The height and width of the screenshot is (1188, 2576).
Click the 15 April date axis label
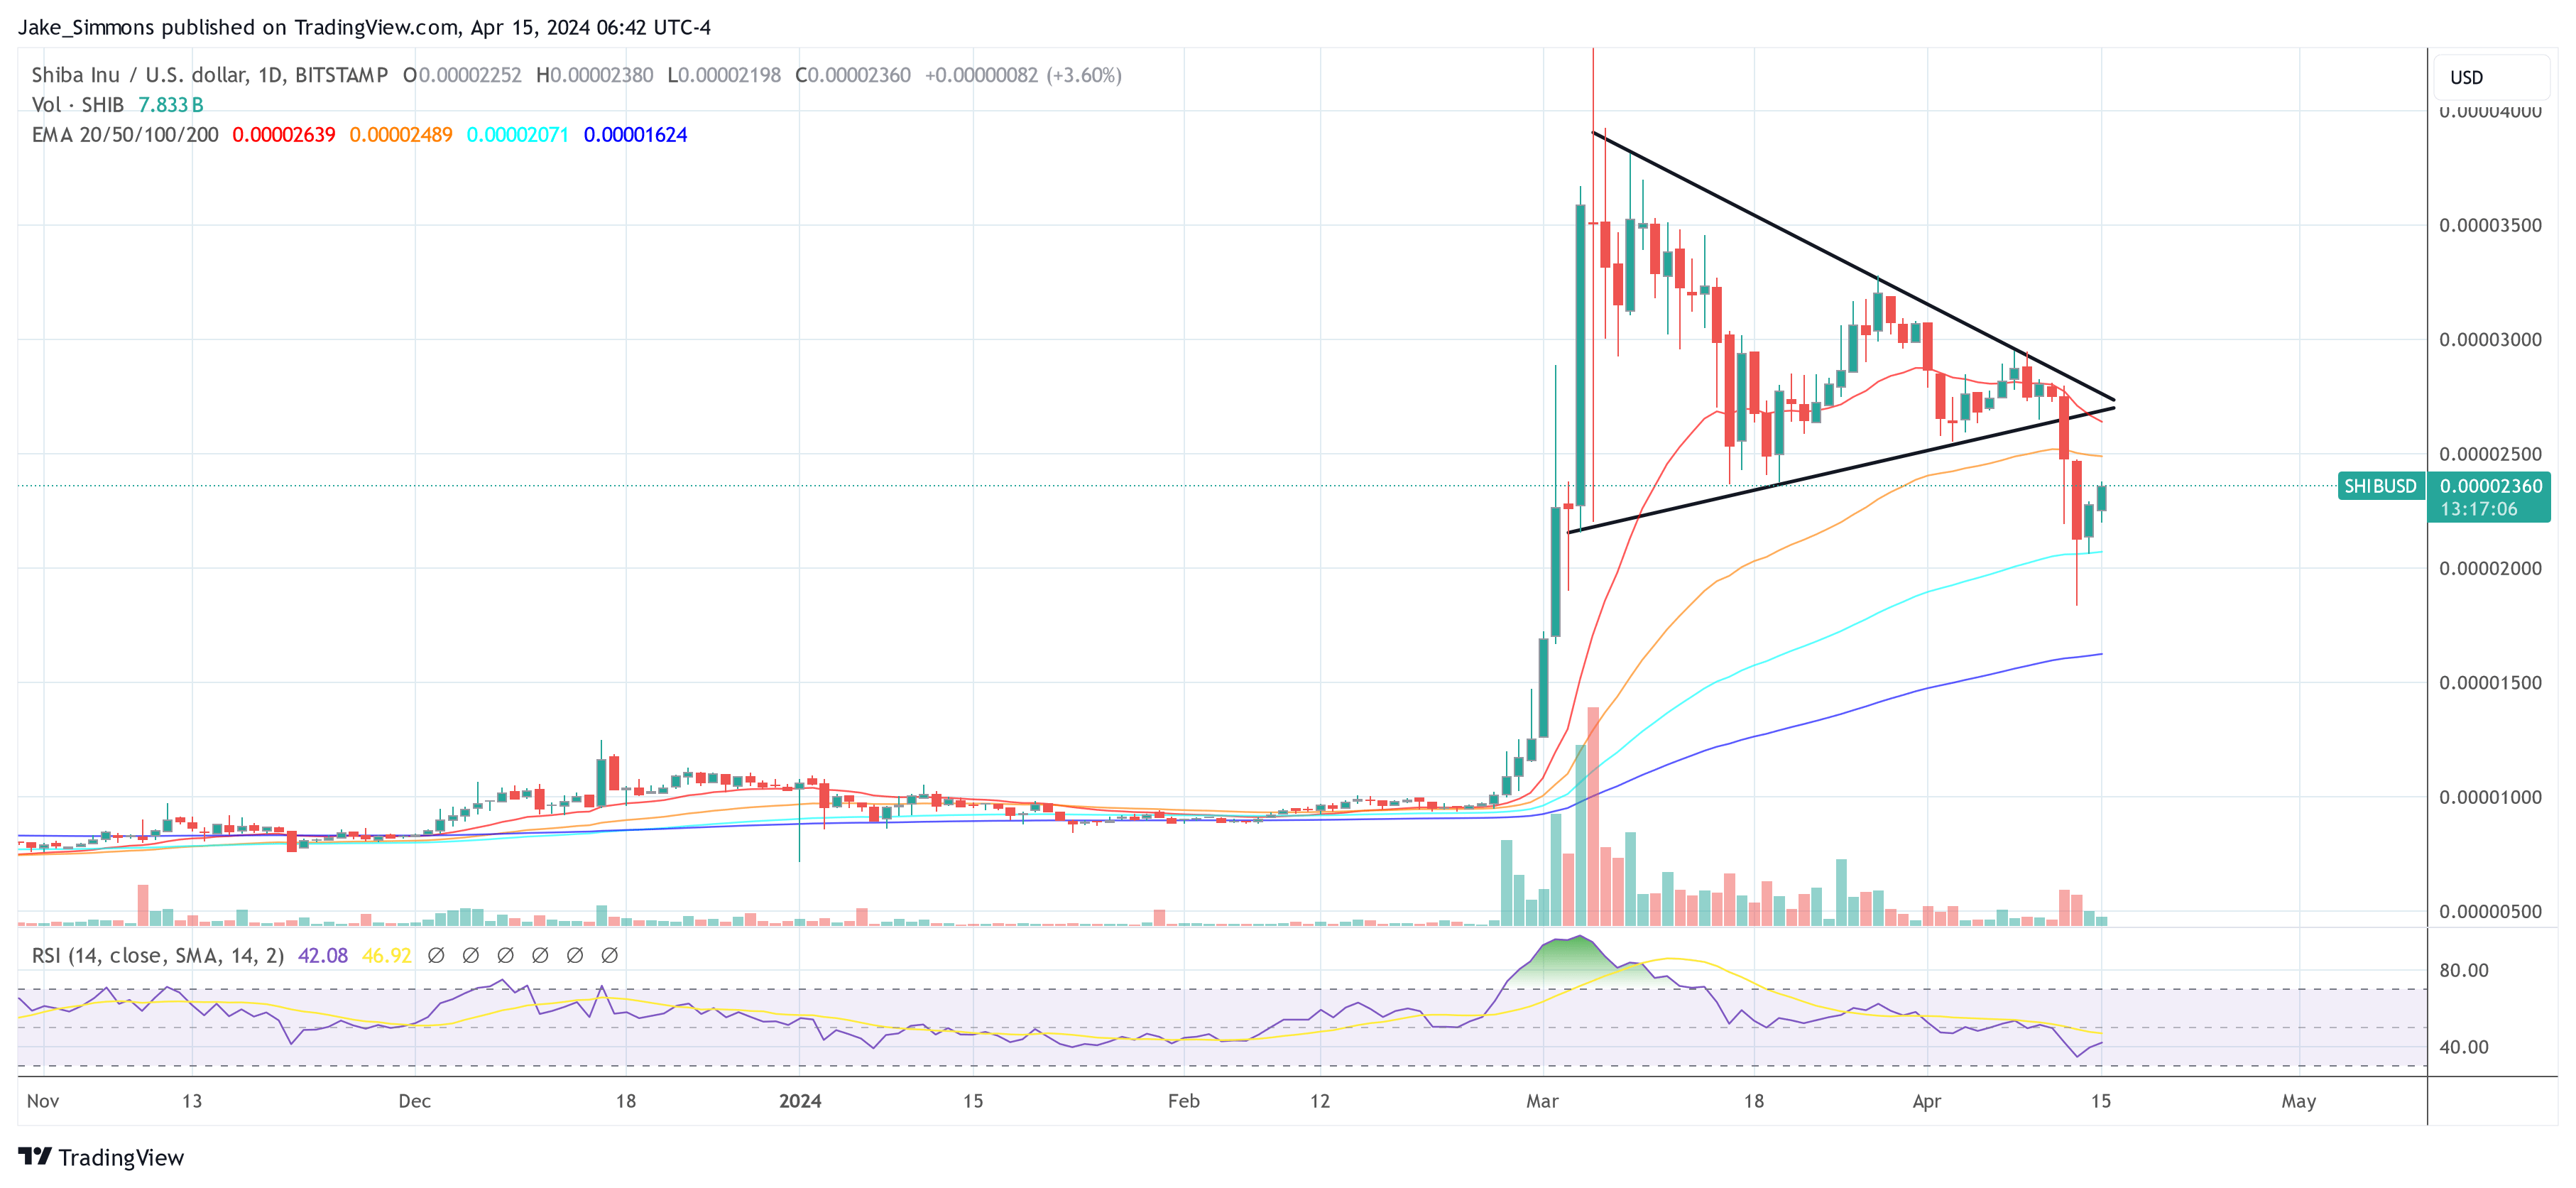[2101, 1101]
